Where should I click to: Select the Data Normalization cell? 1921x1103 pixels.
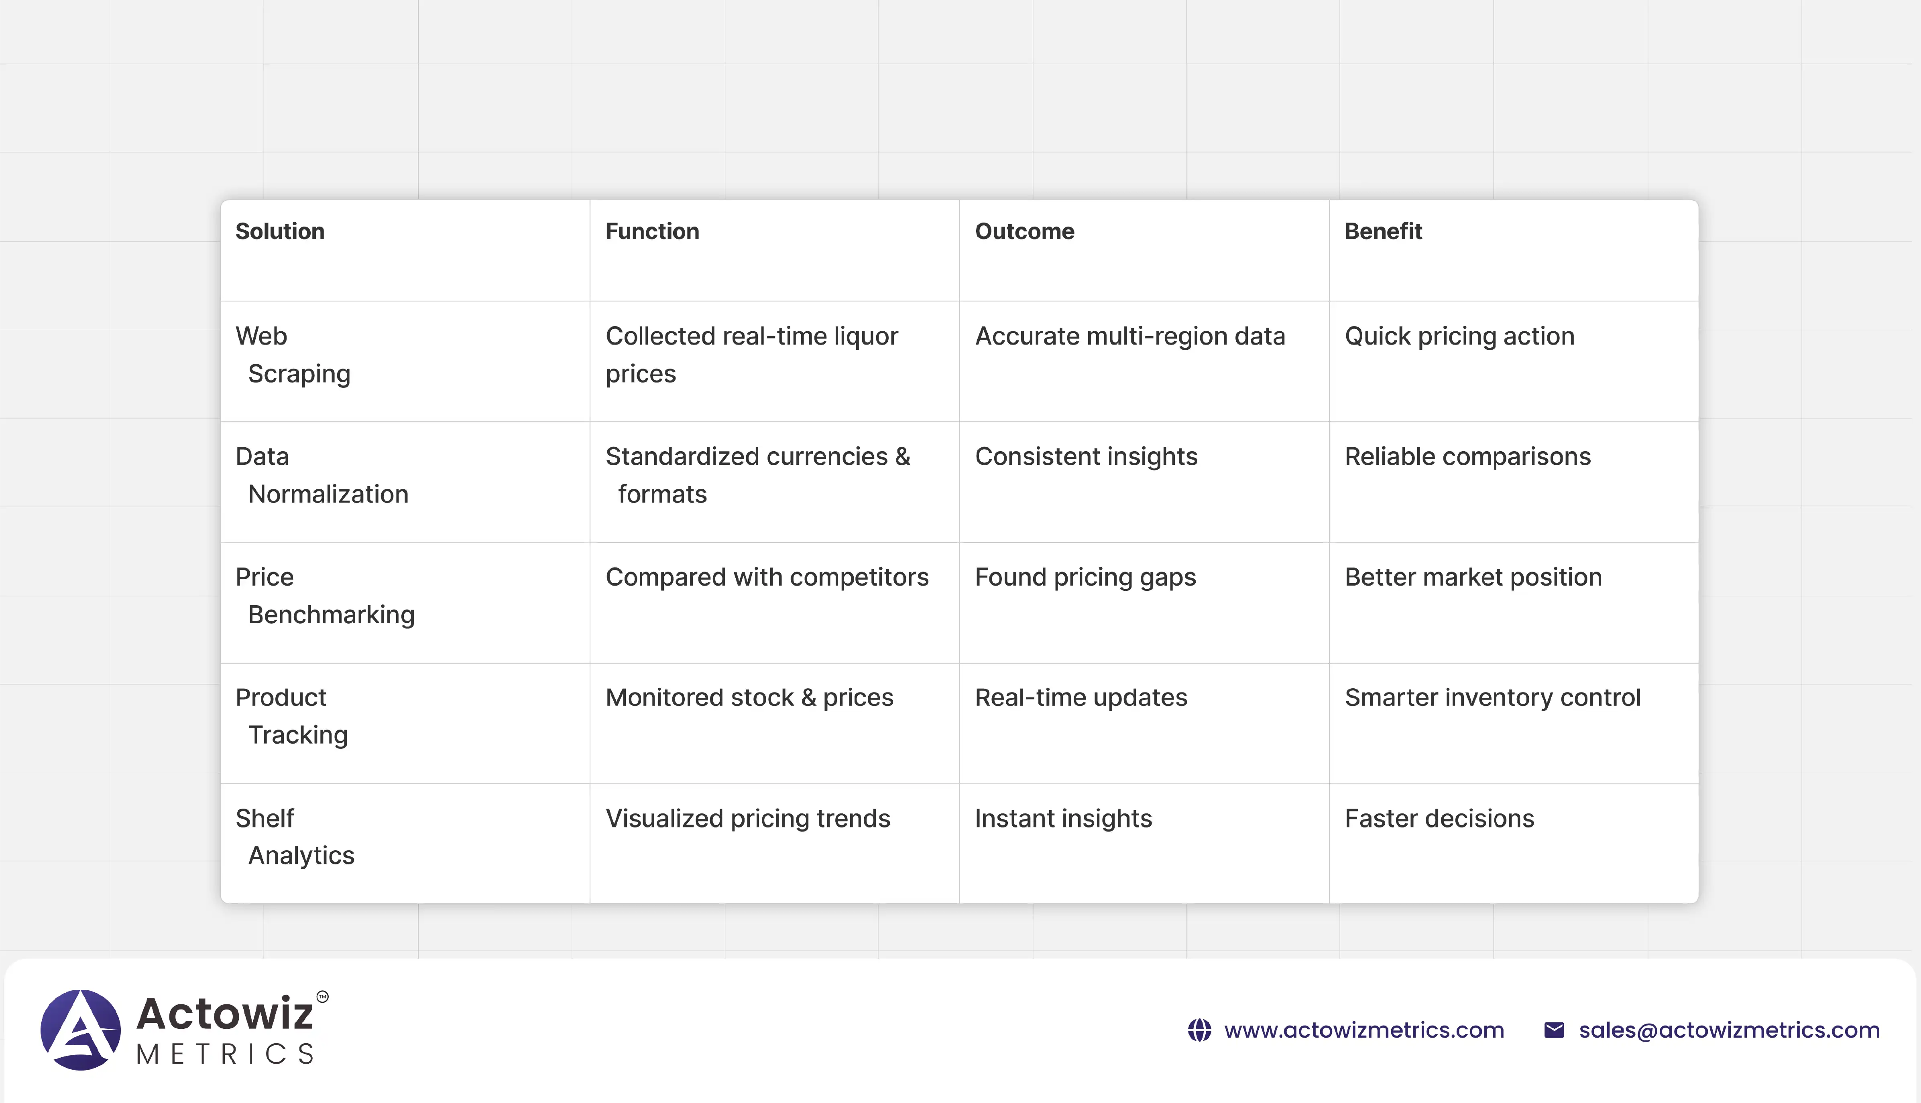coord(322,476)
